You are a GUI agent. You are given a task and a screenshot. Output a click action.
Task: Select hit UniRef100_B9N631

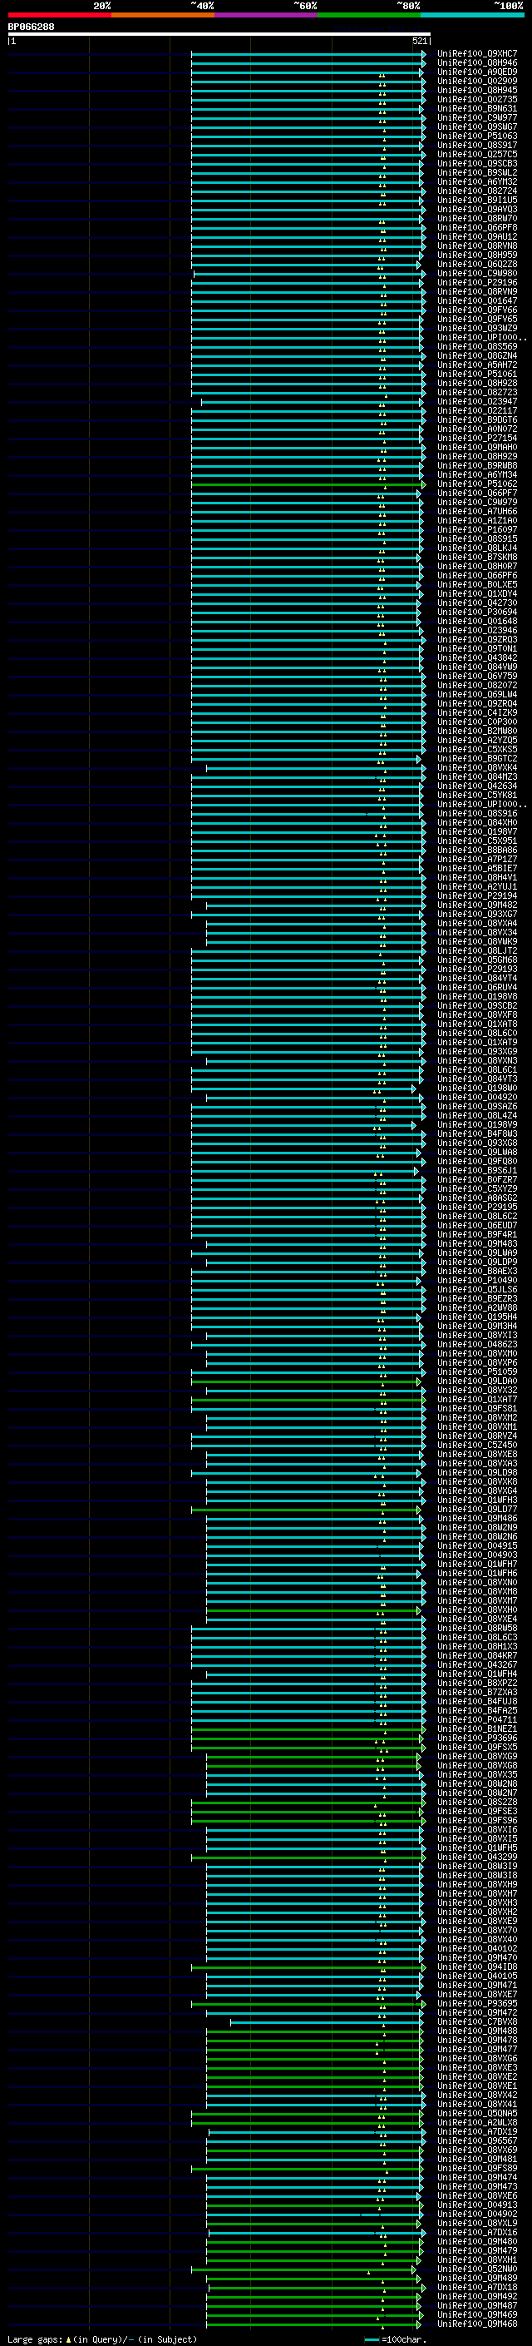point(477,108)
